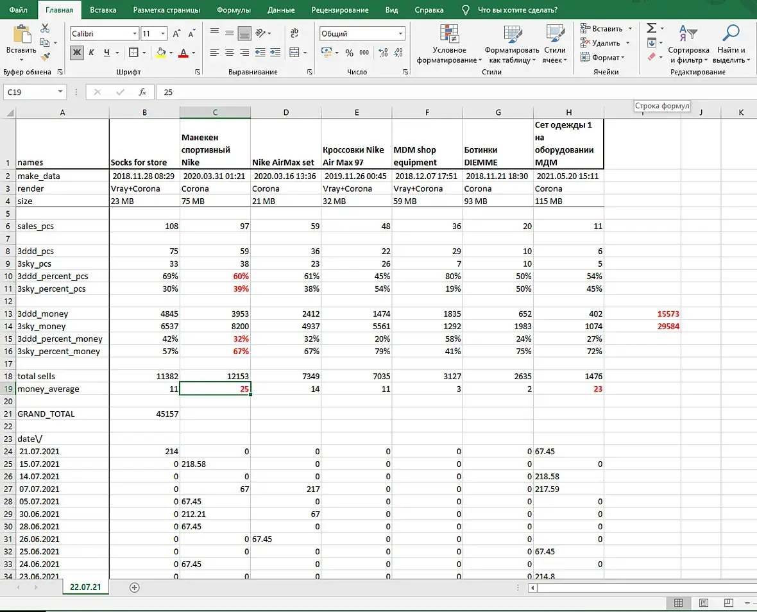Open the Файл tab
The image size is (757, 612).
pos(19,10)
